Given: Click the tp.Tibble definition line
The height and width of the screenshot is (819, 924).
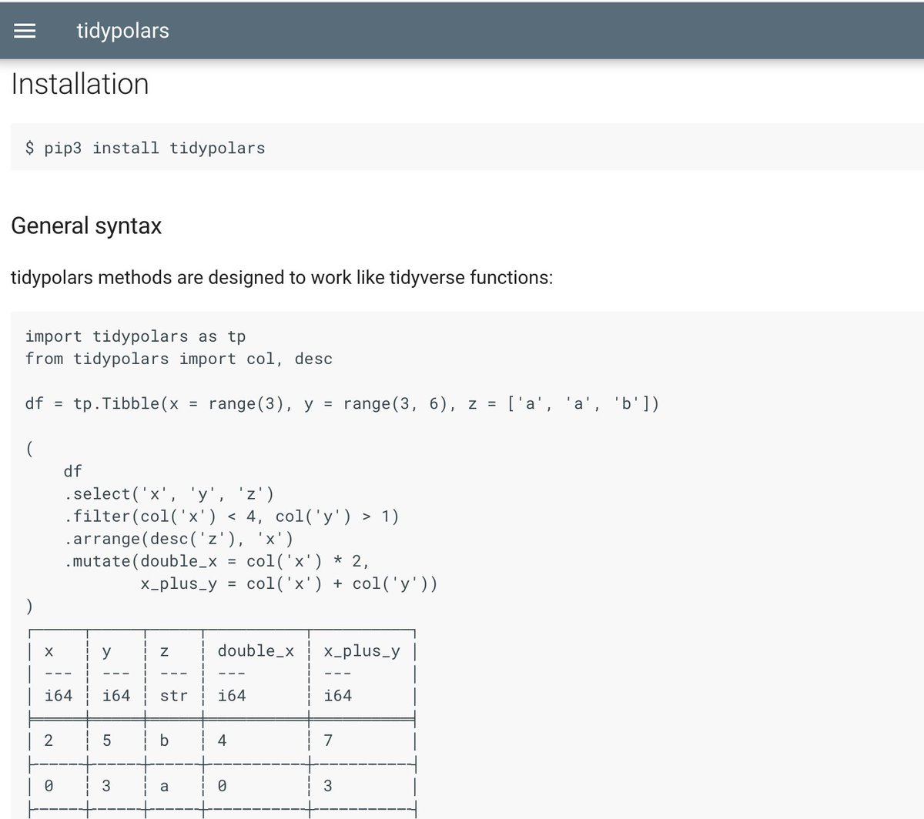Looking at the screenshot, I should point(342,403).
